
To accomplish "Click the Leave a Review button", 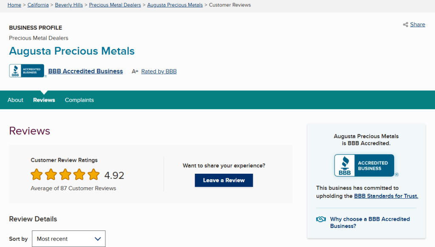I will (224, 180).
